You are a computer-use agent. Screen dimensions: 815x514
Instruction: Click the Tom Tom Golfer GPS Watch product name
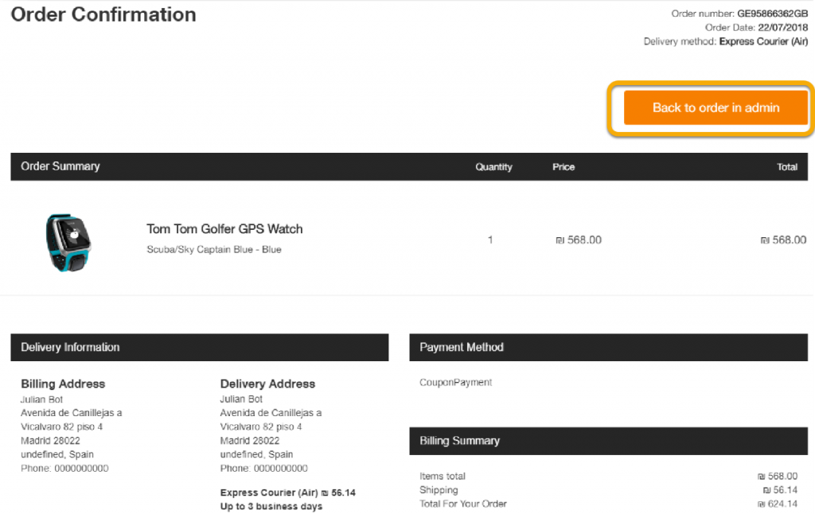coord(224,229)
